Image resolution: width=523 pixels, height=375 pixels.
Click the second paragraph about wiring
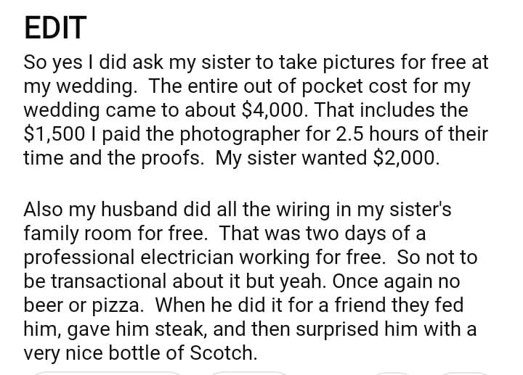pyautogui.click(x=251, y=281)
